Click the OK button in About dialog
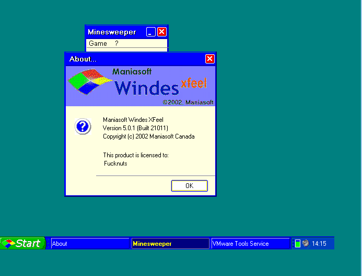 189,186
